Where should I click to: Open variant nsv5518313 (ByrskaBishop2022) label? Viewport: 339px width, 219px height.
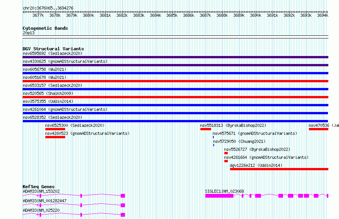[233, 125]
